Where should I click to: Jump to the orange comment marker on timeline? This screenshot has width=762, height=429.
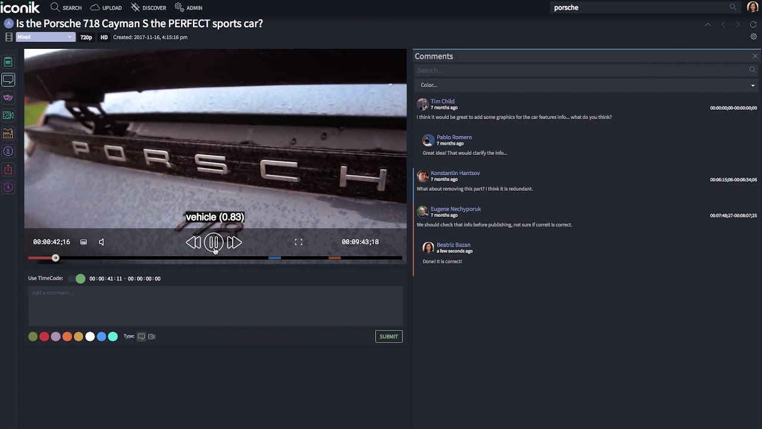point(335,258)
